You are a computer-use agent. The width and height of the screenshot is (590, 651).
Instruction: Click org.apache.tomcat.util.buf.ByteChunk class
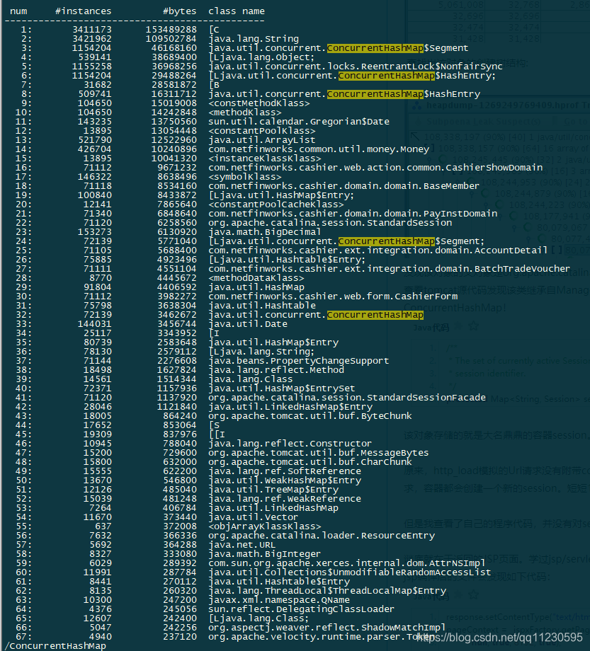pos(310,415)
